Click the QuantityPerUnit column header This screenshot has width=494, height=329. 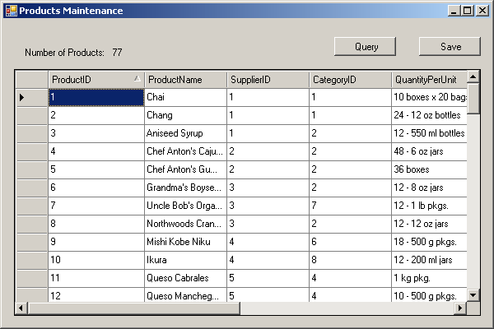(x=428, y=79)
